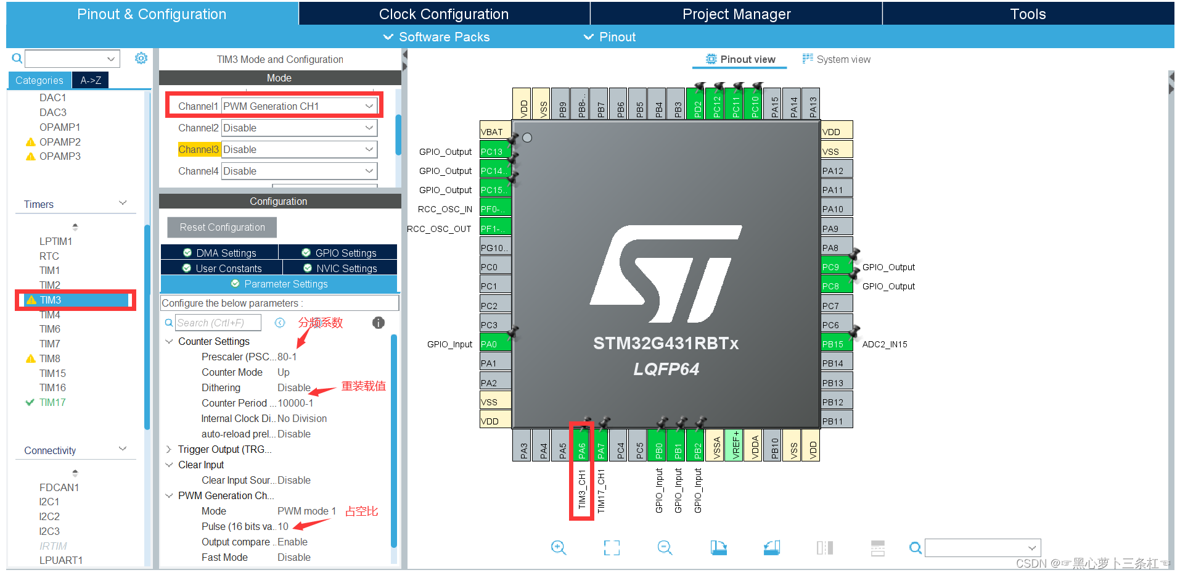Click the rotate clockwise icon below the pinout
This screenshot has width=1180, height=575.
coord(718,548)
